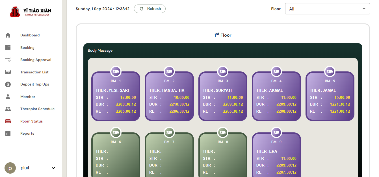Click the bed icon above BM - 6
The width and height of the screenshot is (379, 177).
(116, 132)
